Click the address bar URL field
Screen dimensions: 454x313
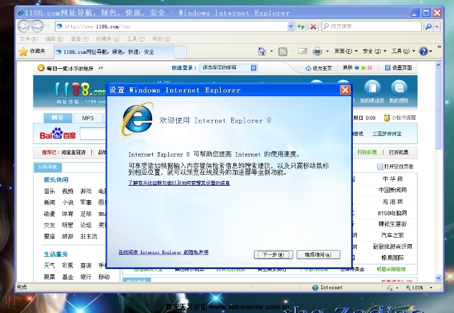tap(171, 27)
